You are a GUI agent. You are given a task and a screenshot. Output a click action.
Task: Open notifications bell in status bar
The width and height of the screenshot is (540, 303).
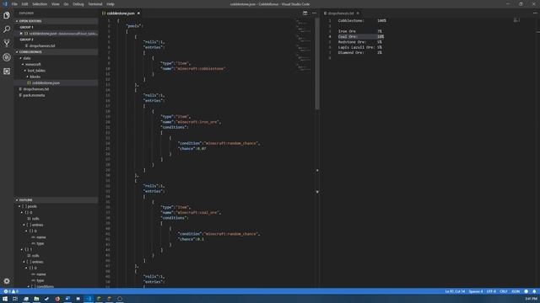[x=534, y=291]
